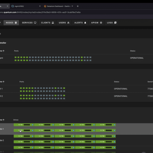Click first 14 TB drive of node-1
Screen dimensions: 153x153
tap(24, 125)
